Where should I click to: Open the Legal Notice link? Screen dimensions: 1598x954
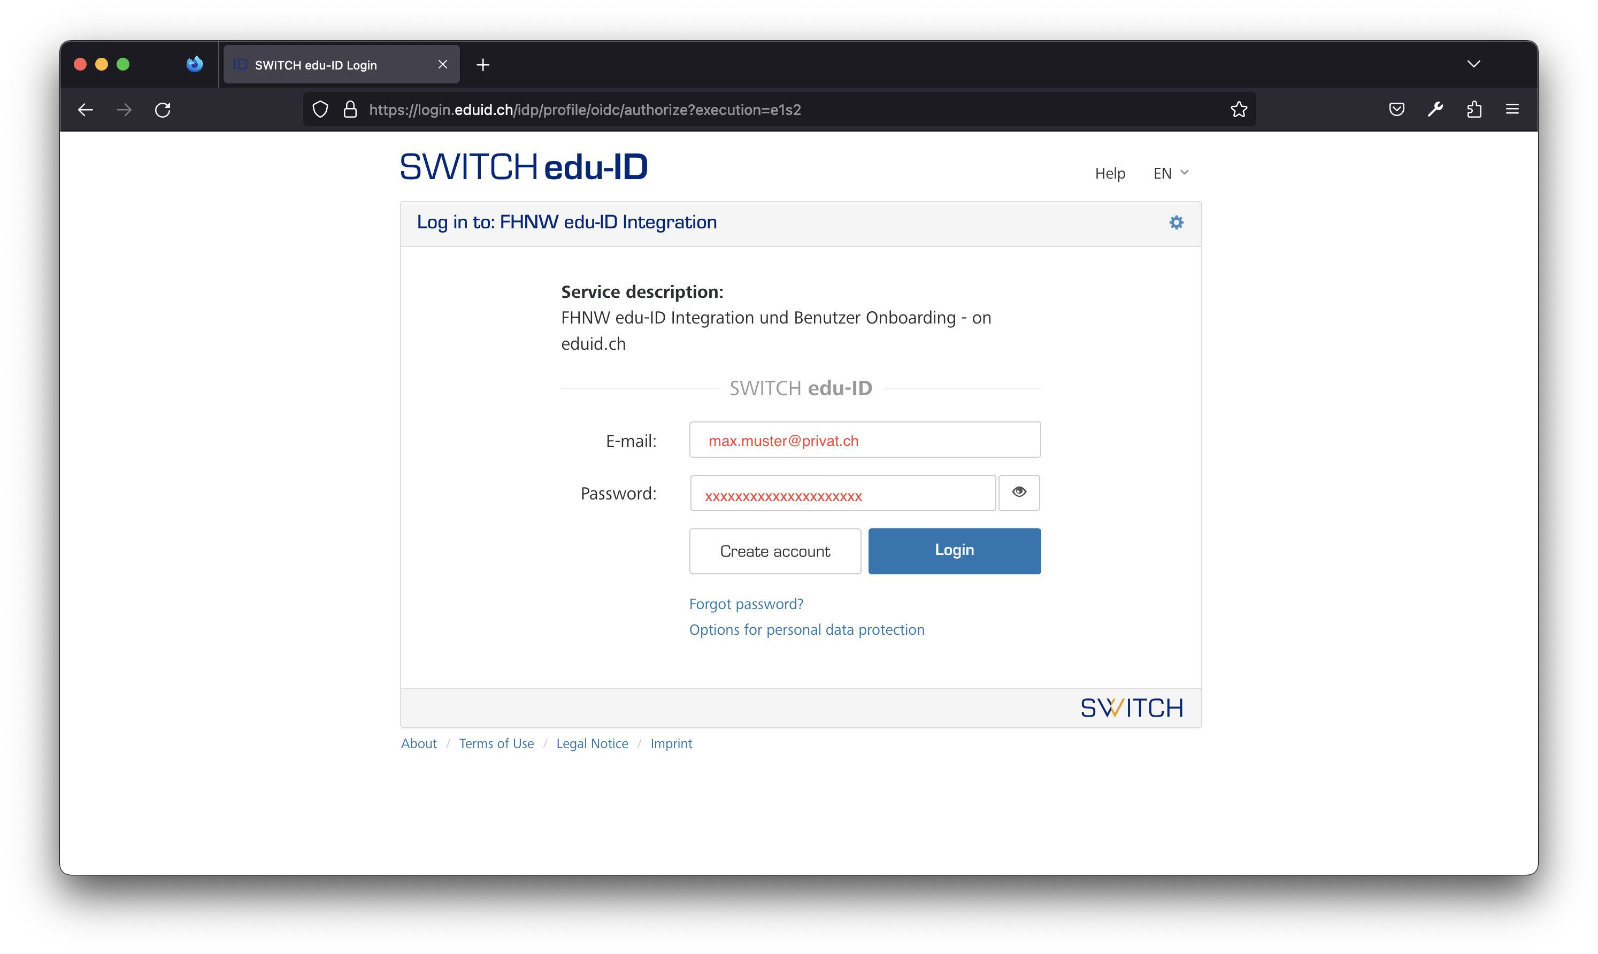coord(592,743)
